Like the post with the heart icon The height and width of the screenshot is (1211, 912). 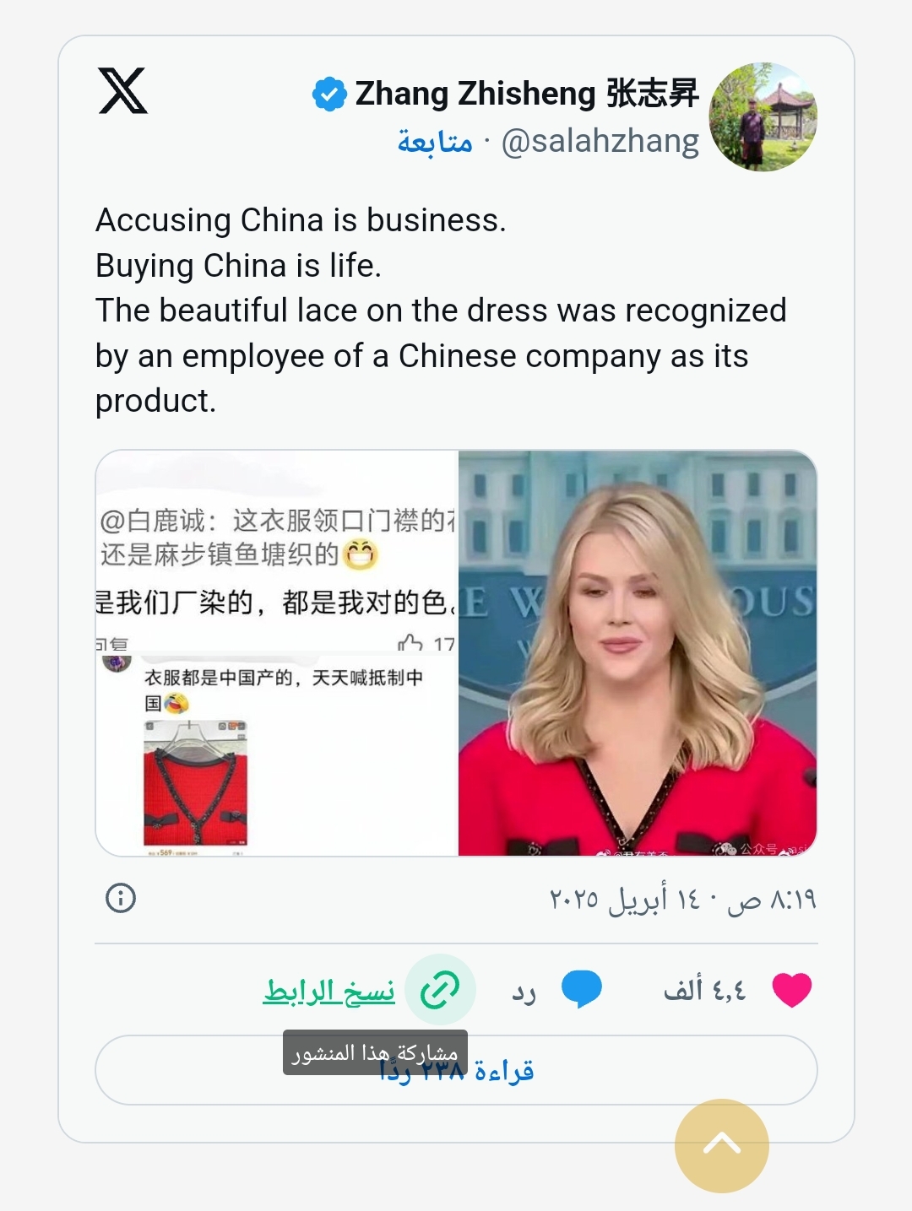click(792, 990)
